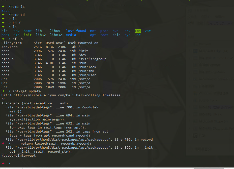Click the highlighted tmp directory name
This screenshot has height=169, width=234.
coord(137,31)
